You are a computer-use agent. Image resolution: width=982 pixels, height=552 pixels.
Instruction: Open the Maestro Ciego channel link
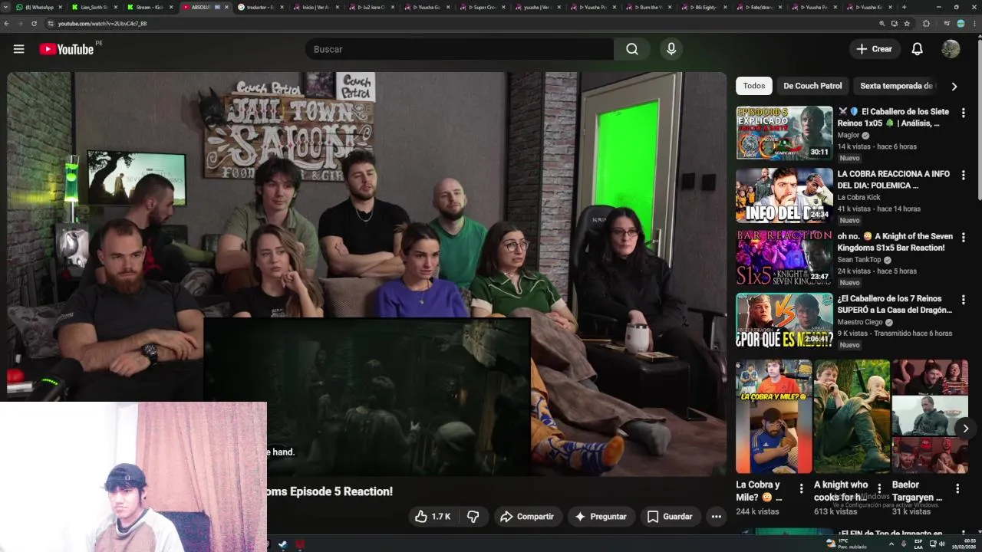[x=860, y=322]
